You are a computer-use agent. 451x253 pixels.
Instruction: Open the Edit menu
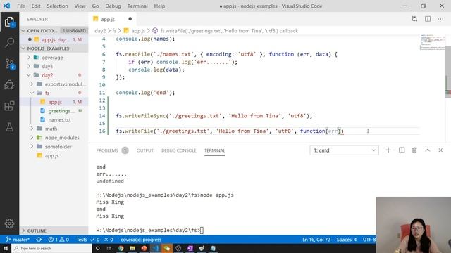(36, 6)
